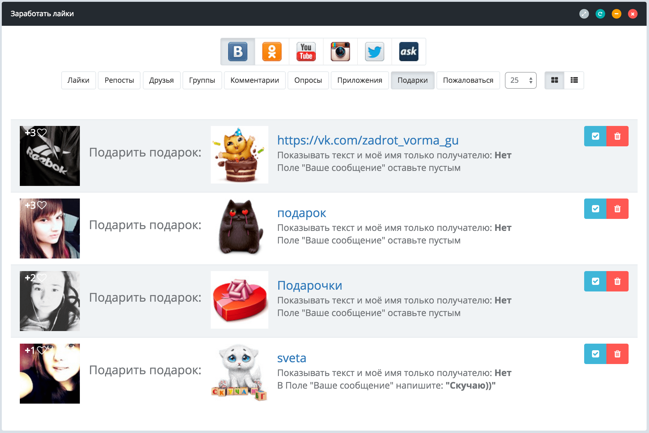Select the VKontakte network icon
The height and width of the screenshot is (433, 649).
tap(238, 52)
